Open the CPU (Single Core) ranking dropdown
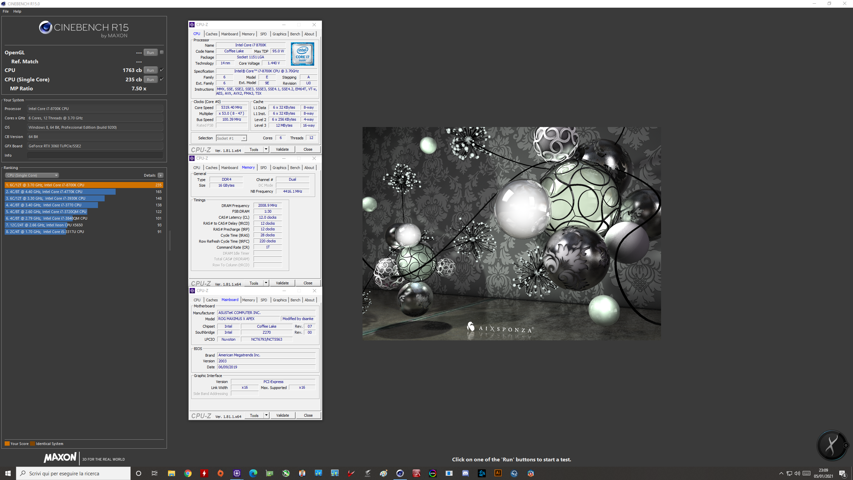The height and width of the screenshot is (480, 853). 32,175
